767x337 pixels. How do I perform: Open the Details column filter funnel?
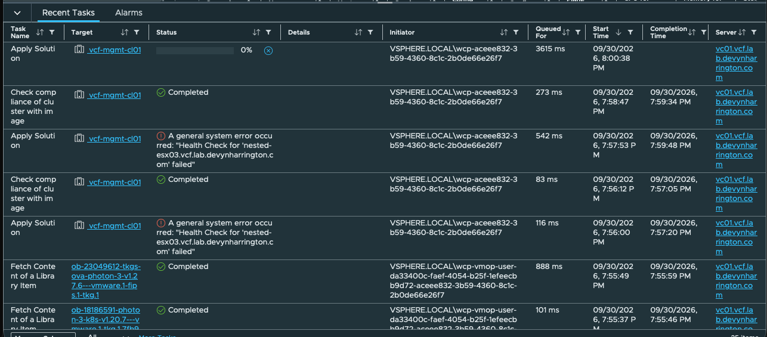pos(370,32)
